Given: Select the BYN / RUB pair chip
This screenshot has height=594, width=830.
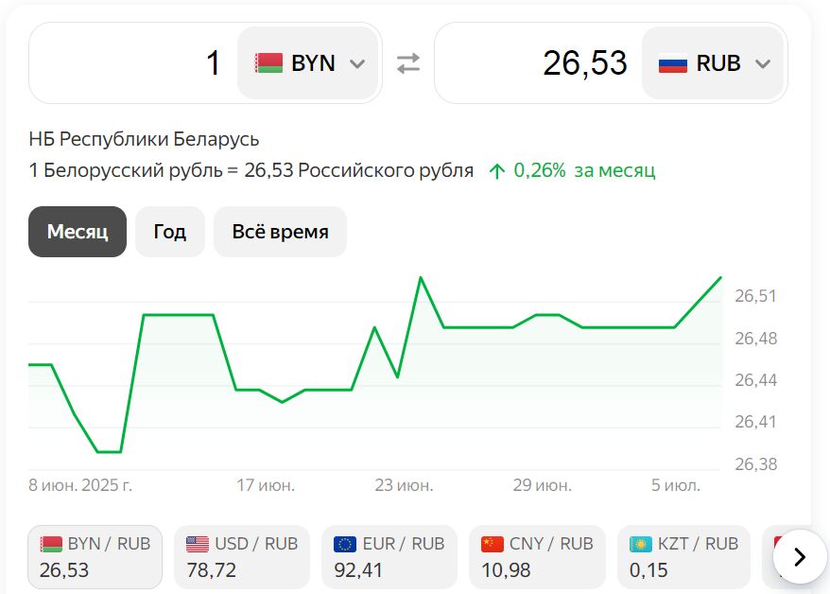Looking at the screenshot, I should tap(95, 557).
